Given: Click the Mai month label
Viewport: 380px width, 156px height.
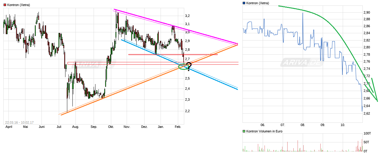Looking at the screenshot, I should 25,127.
